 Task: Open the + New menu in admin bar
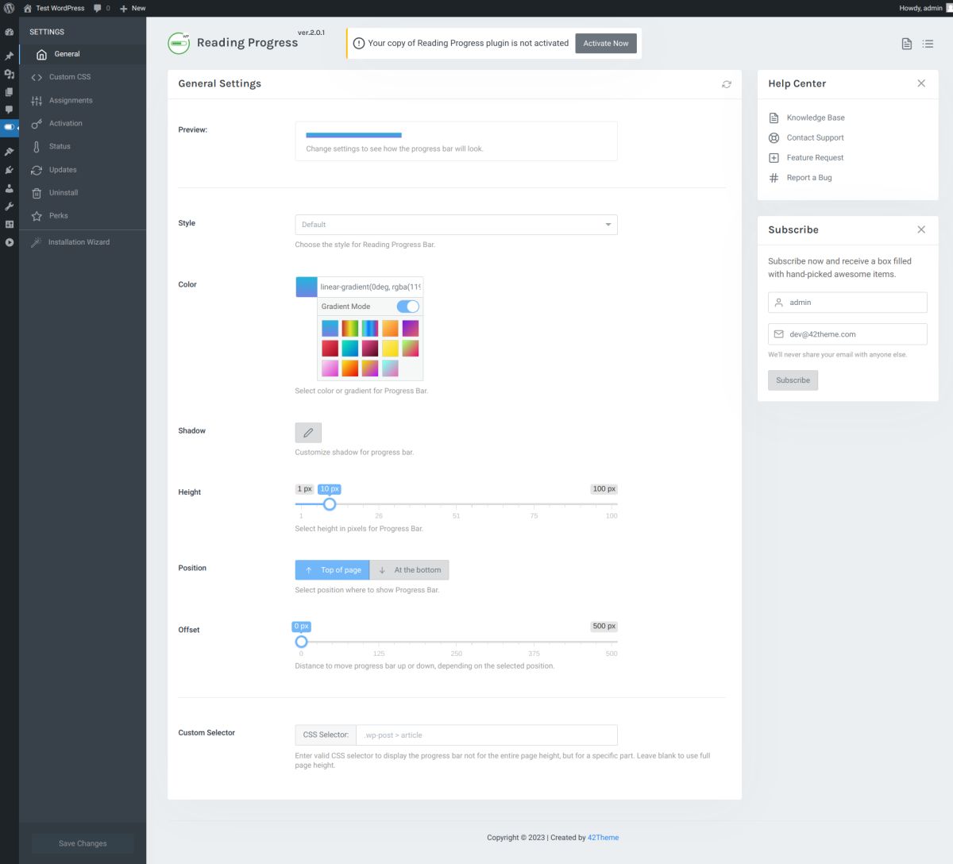pos(133,8)
